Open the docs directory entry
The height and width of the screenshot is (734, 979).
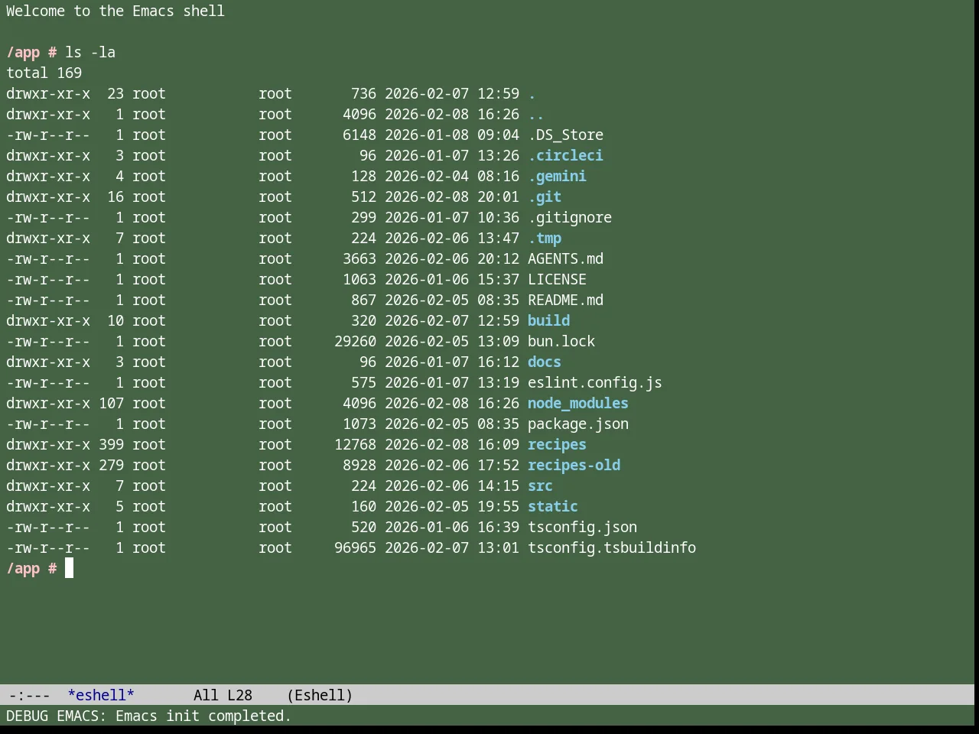pos(545,362)
